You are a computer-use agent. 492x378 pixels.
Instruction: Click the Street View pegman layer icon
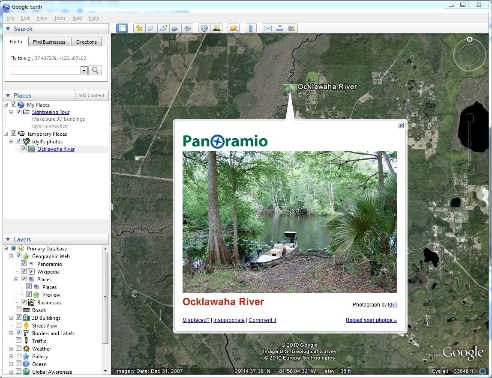(27, 325)
